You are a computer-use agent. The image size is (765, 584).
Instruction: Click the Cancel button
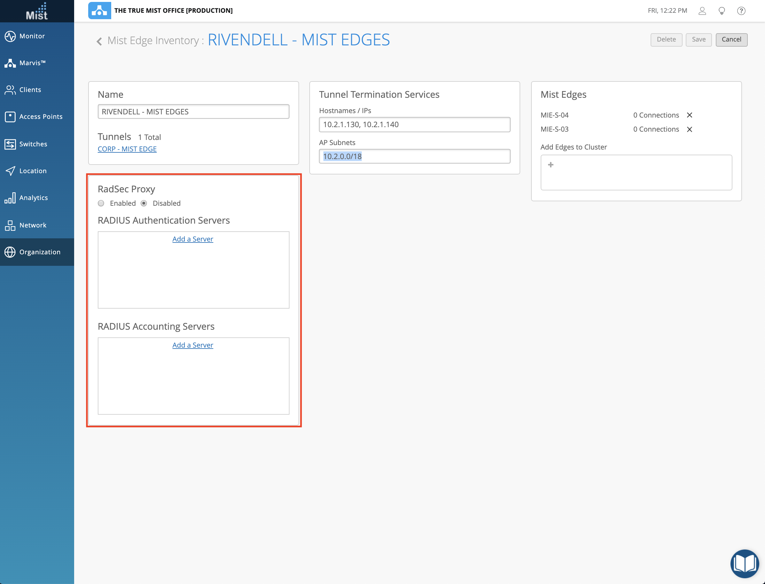pos(731,40)
